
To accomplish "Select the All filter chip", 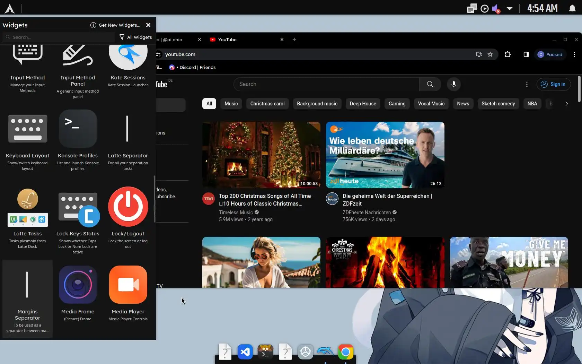I will pyautogui.click(x=209, y=104).
